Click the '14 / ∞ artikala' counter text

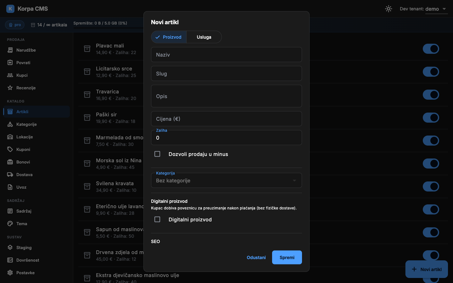[52, 25]
